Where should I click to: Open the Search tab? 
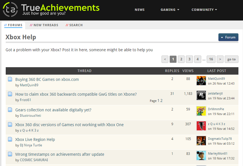click(74, 25)
